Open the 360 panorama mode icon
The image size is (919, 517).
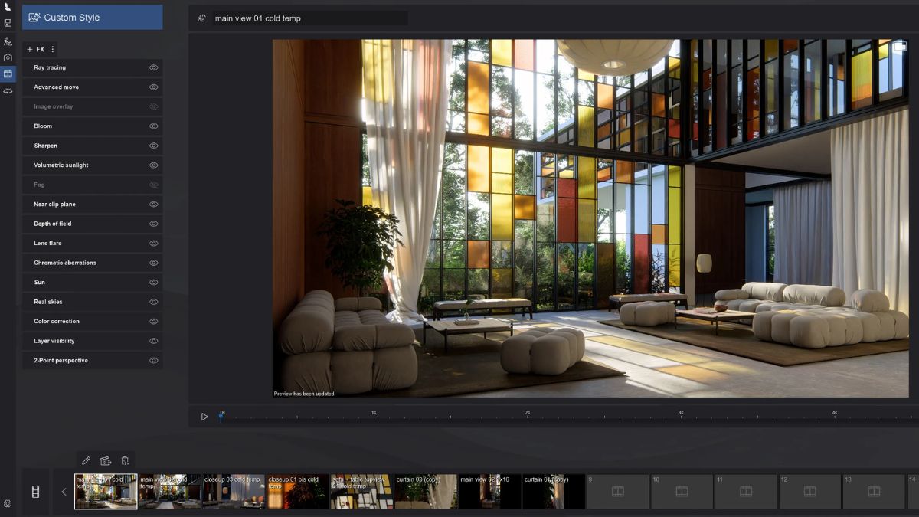[x=8, y=91]
